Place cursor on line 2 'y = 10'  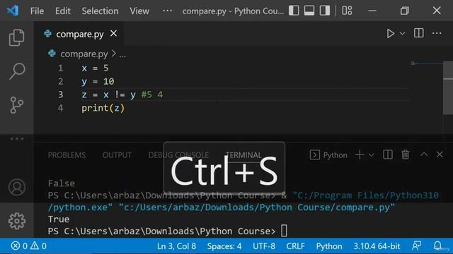coord(98,82)
